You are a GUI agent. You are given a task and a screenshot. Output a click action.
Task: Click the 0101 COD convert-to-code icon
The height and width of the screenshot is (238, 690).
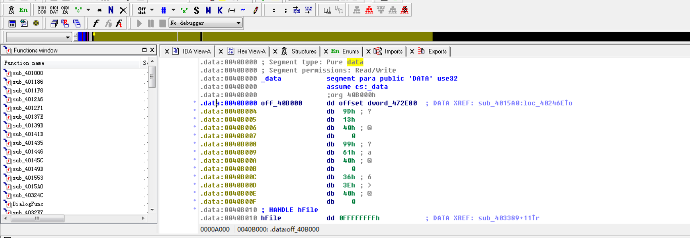click(x=42, y=10)
